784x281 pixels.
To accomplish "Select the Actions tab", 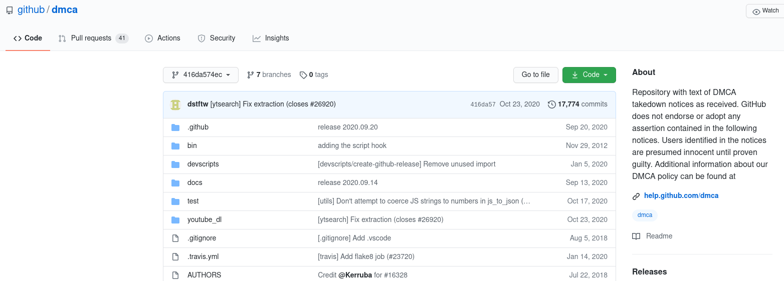I will (162, 38).
